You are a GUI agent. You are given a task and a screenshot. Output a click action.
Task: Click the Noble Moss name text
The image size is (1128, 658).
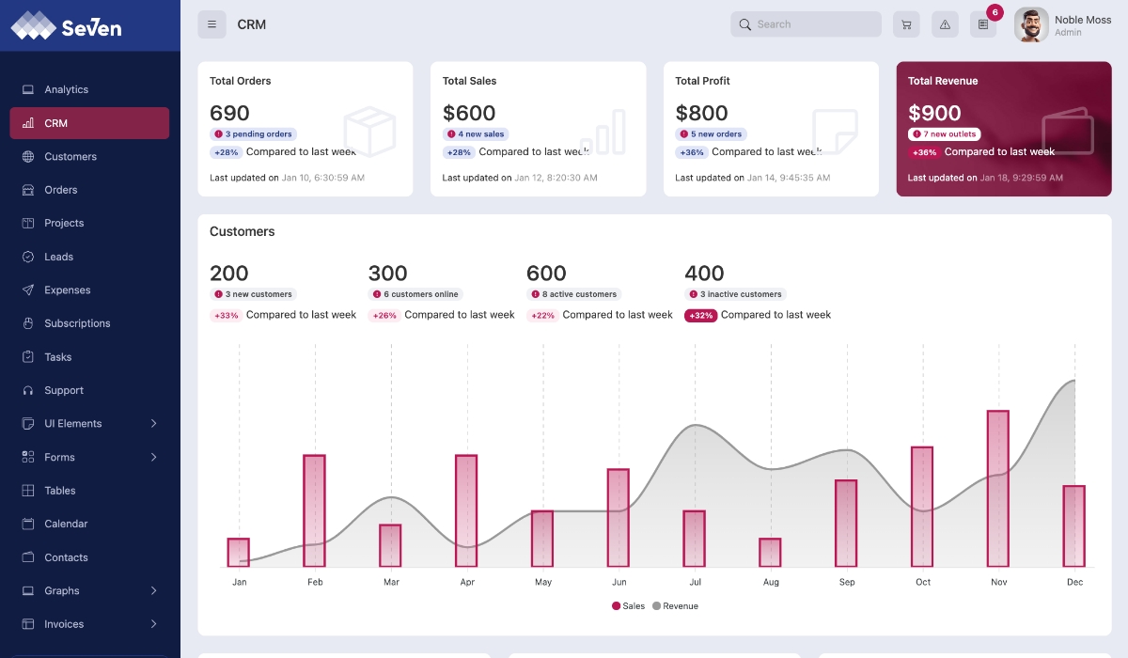1083,20
